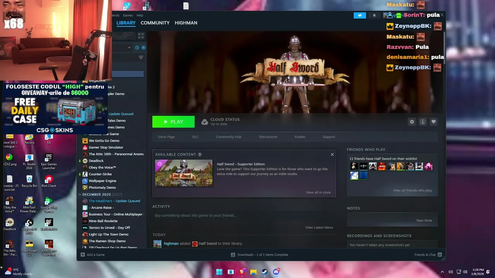The width and height of the screenshot is (495, 278).
Task: Click the green PLAY button
Action: [x=173, y=122]
